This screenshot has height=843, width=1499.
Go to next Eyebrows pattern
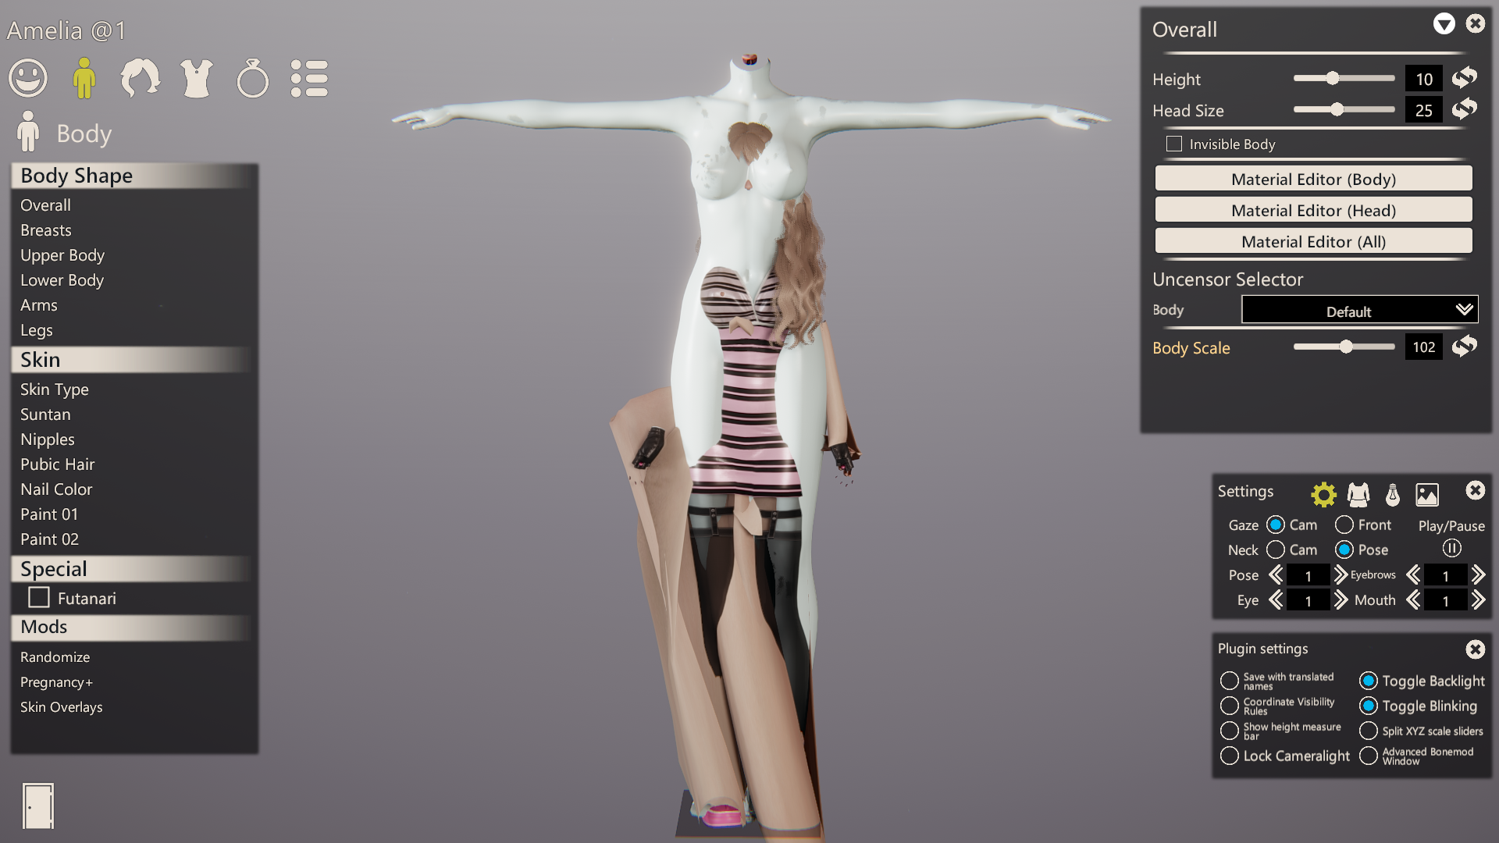1478,575
